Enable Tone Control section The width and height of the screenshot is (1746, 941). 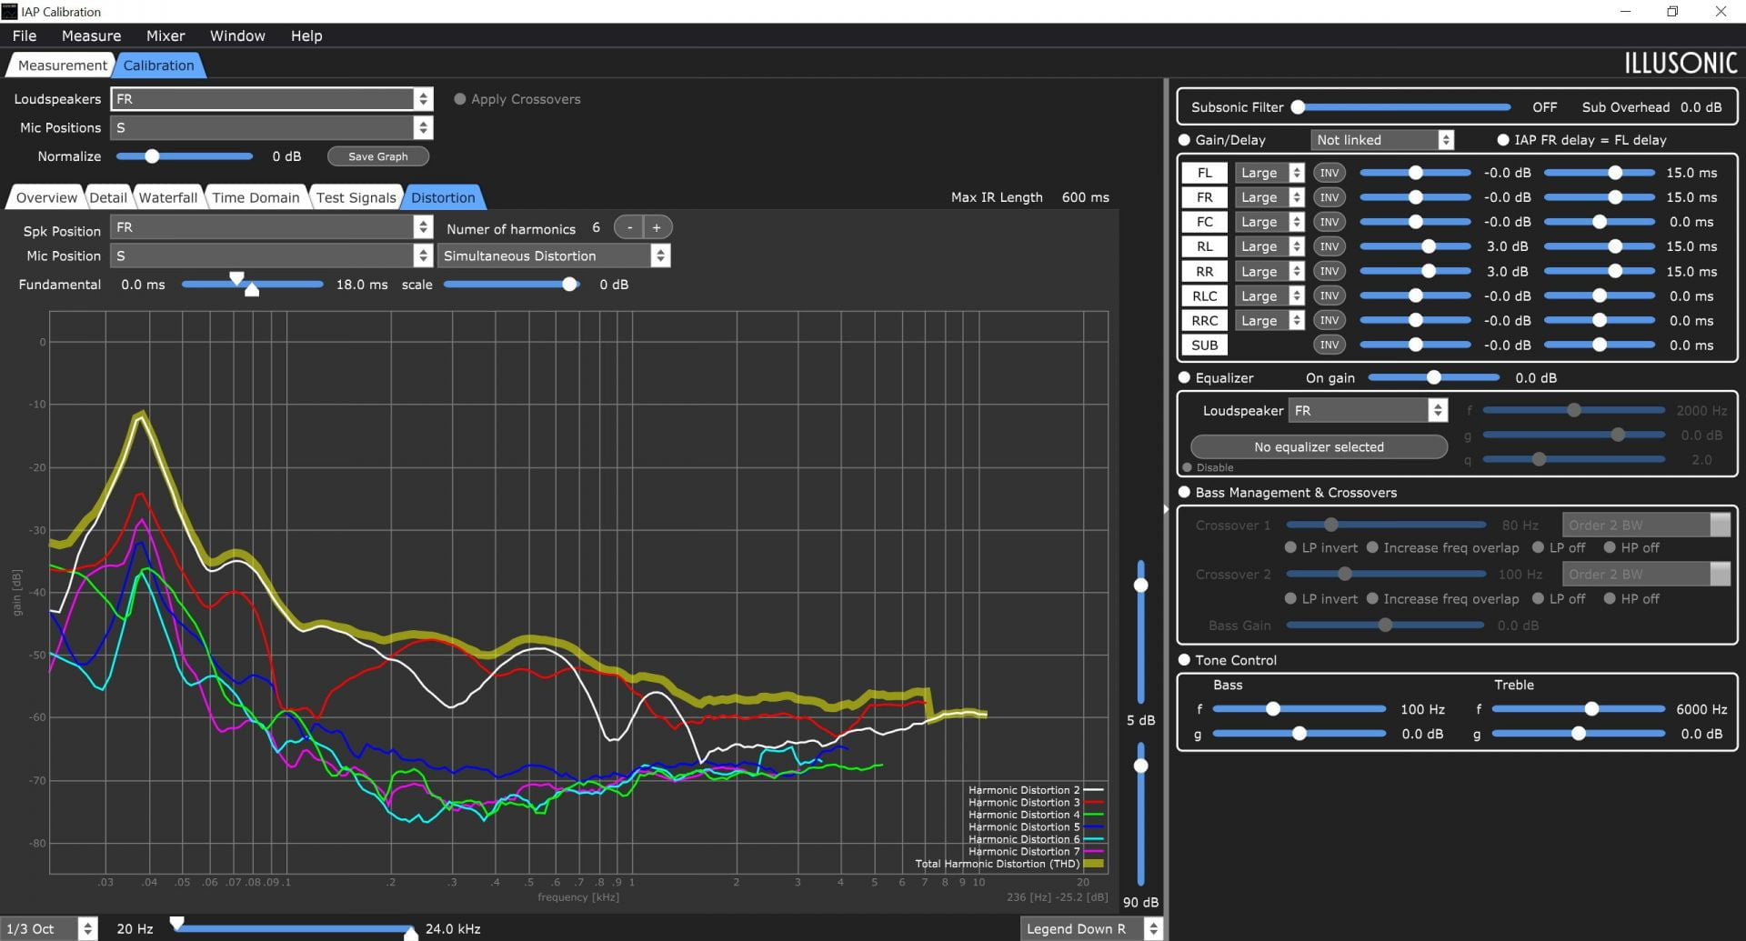pyautogui.click(x=1184, y=660)
